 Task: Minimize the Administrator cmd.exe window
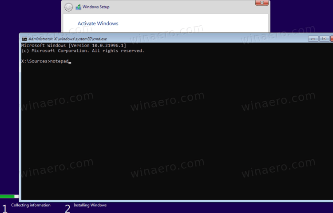[x=313, y=39]
